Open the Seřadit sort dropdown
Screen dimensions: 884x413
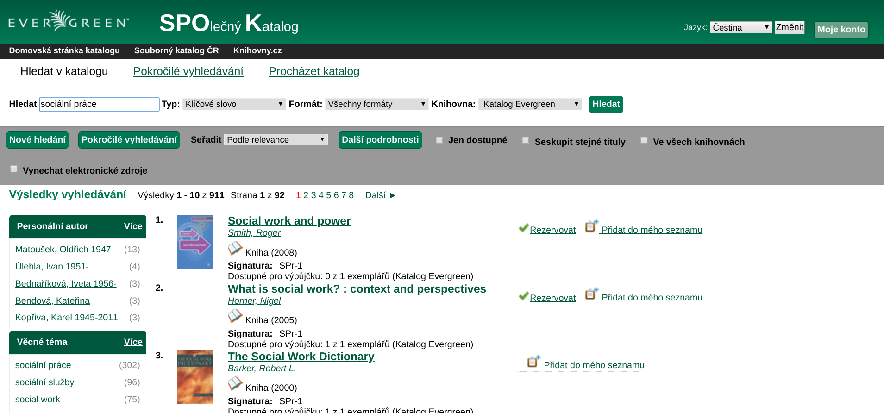[x=276, y=140]
